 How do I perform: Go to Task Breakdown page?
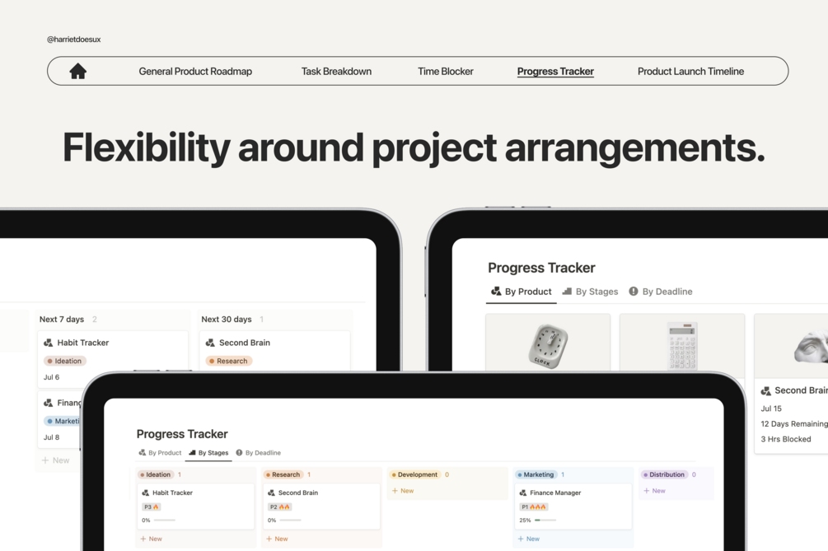[x=336, y=72]
